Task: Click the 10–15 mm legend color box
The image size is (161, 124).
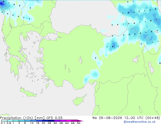Action: [34, 121]
